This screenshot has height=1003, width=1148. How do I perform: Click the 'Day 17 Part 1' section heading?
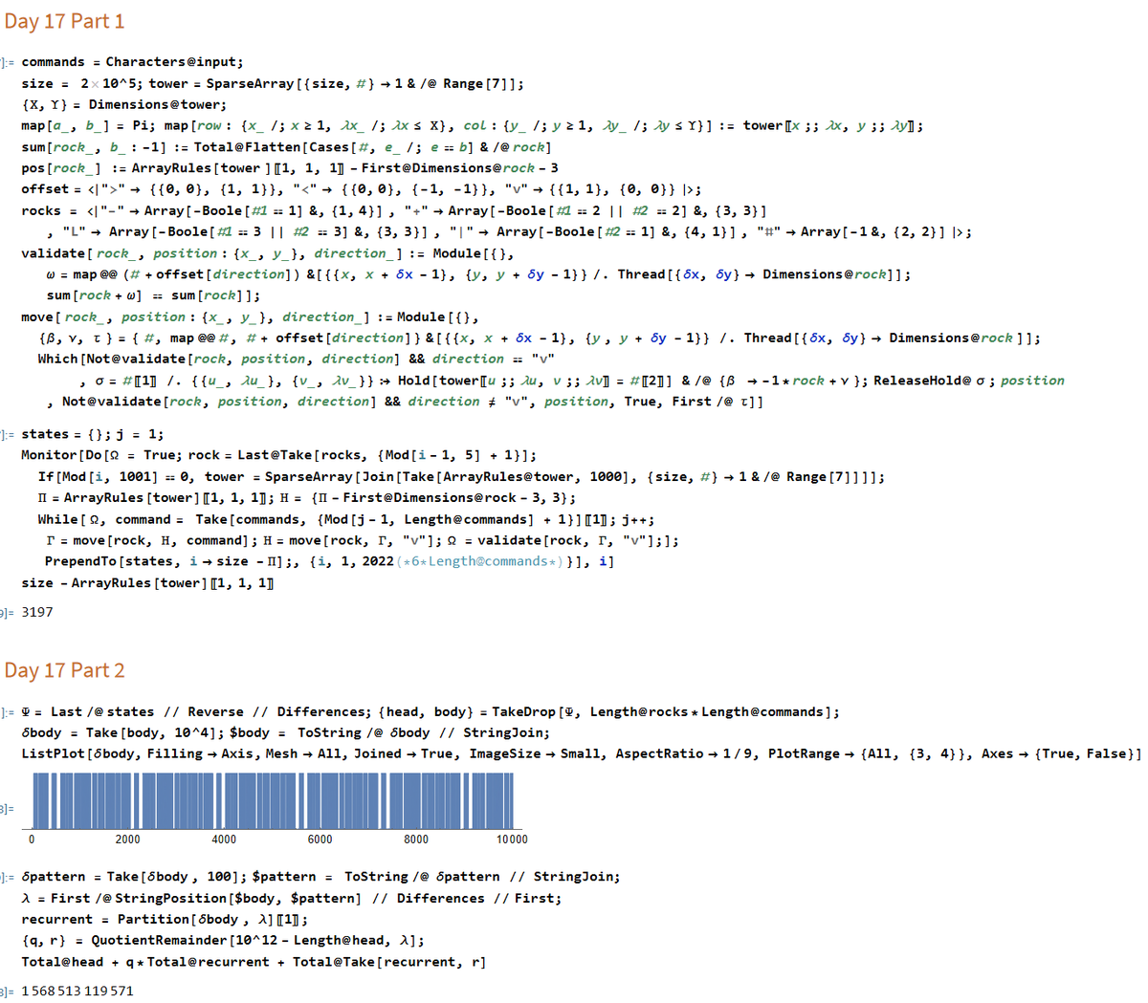[64, 21]
